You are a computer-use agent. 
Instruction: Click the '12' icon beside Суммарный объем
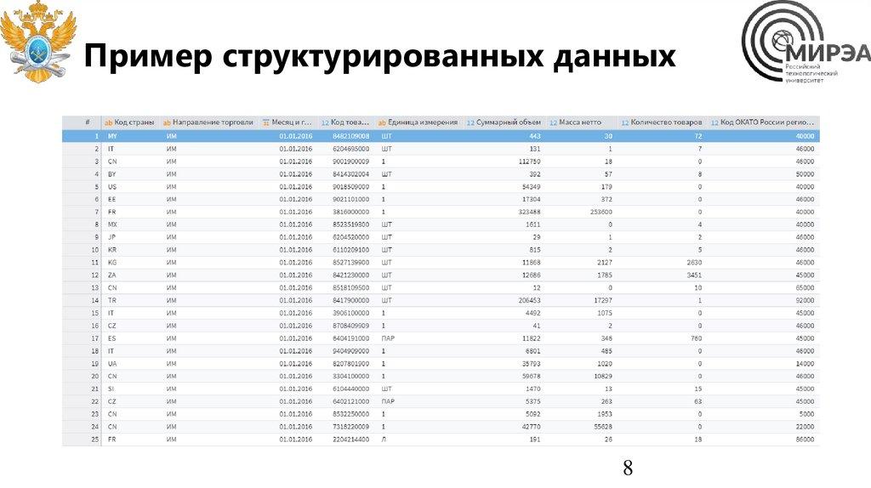coord(470,122)
